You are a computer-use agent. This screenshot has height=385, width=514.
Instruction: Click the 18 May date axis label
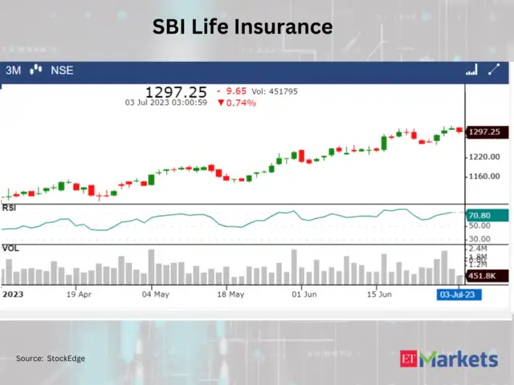pos(230,294)
